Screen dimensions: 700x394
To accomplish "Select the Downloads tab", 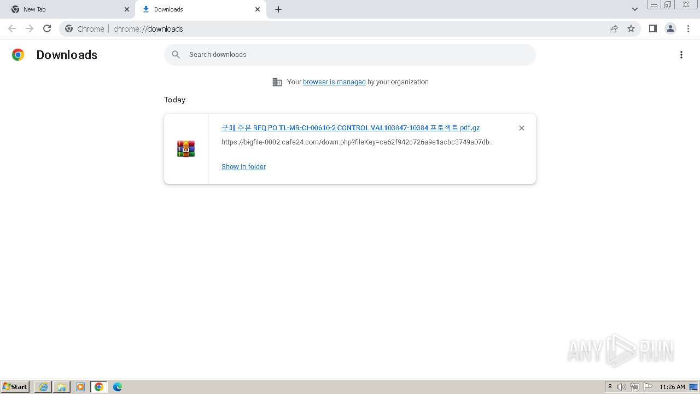I will 201,9.
